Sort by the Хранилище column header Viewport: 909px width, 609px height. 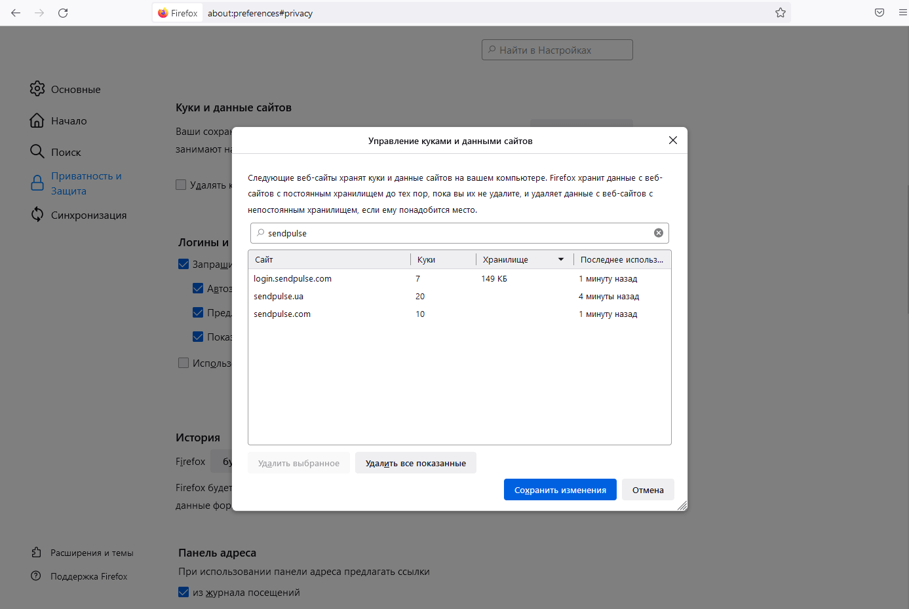point(524,259)
